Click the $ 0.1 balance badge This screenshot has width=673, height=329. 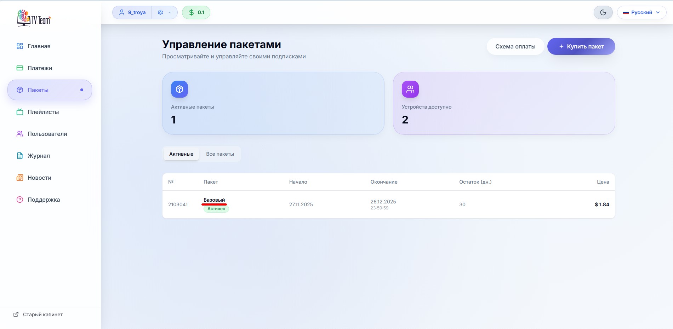[196, 12]
